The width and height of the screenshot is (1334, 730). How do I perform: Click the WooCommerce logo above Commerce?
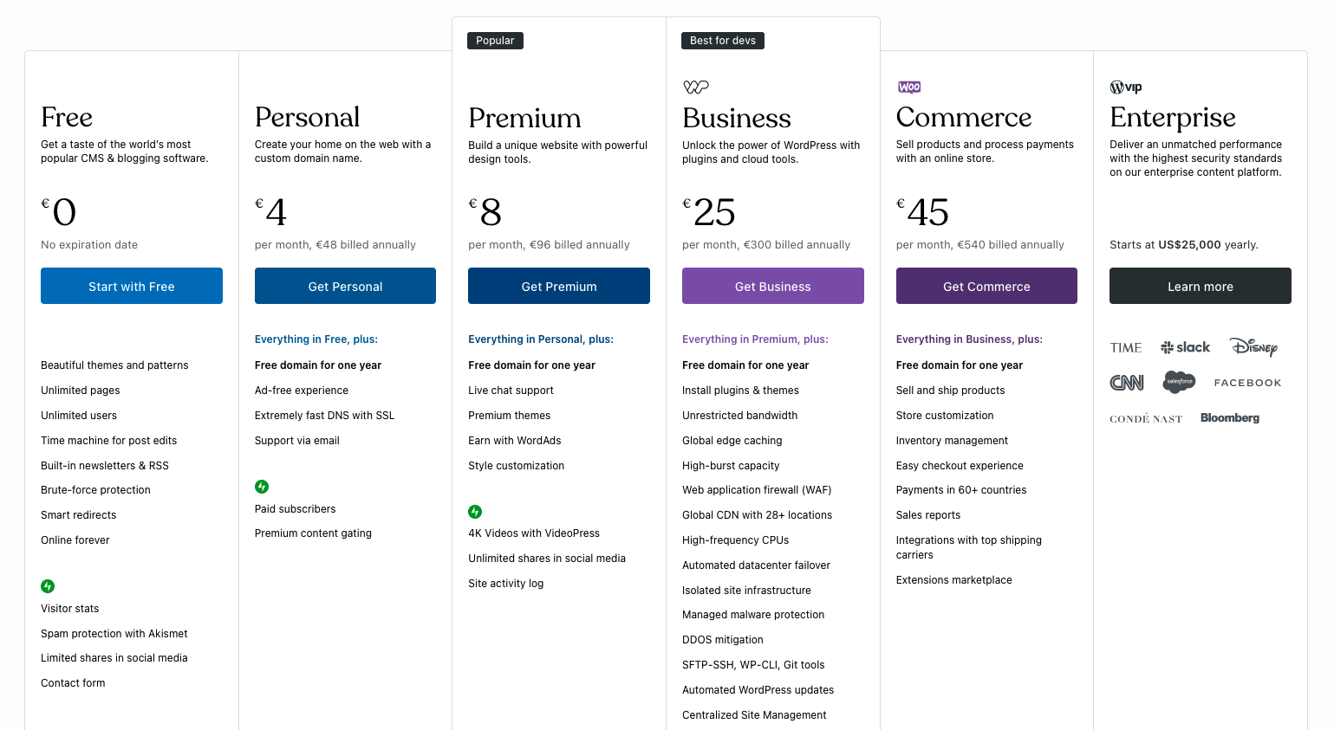909,87
